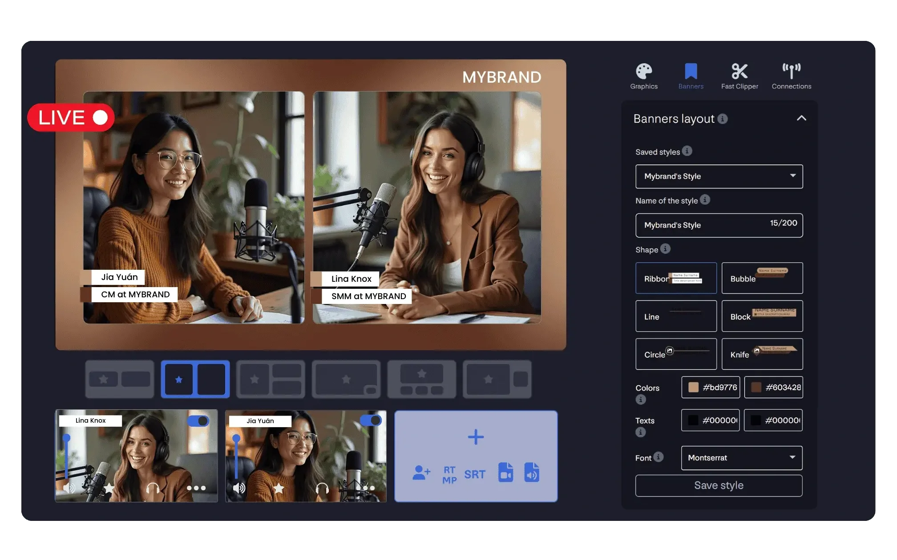The image size is (897, 560).
Task: Collapse the Banners layout section
Action: pos(801,118)
